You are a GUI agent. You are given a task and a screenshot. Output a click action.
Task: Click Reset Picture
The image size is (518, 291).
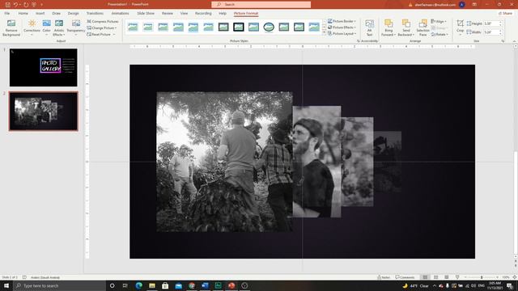pos(99,34)
